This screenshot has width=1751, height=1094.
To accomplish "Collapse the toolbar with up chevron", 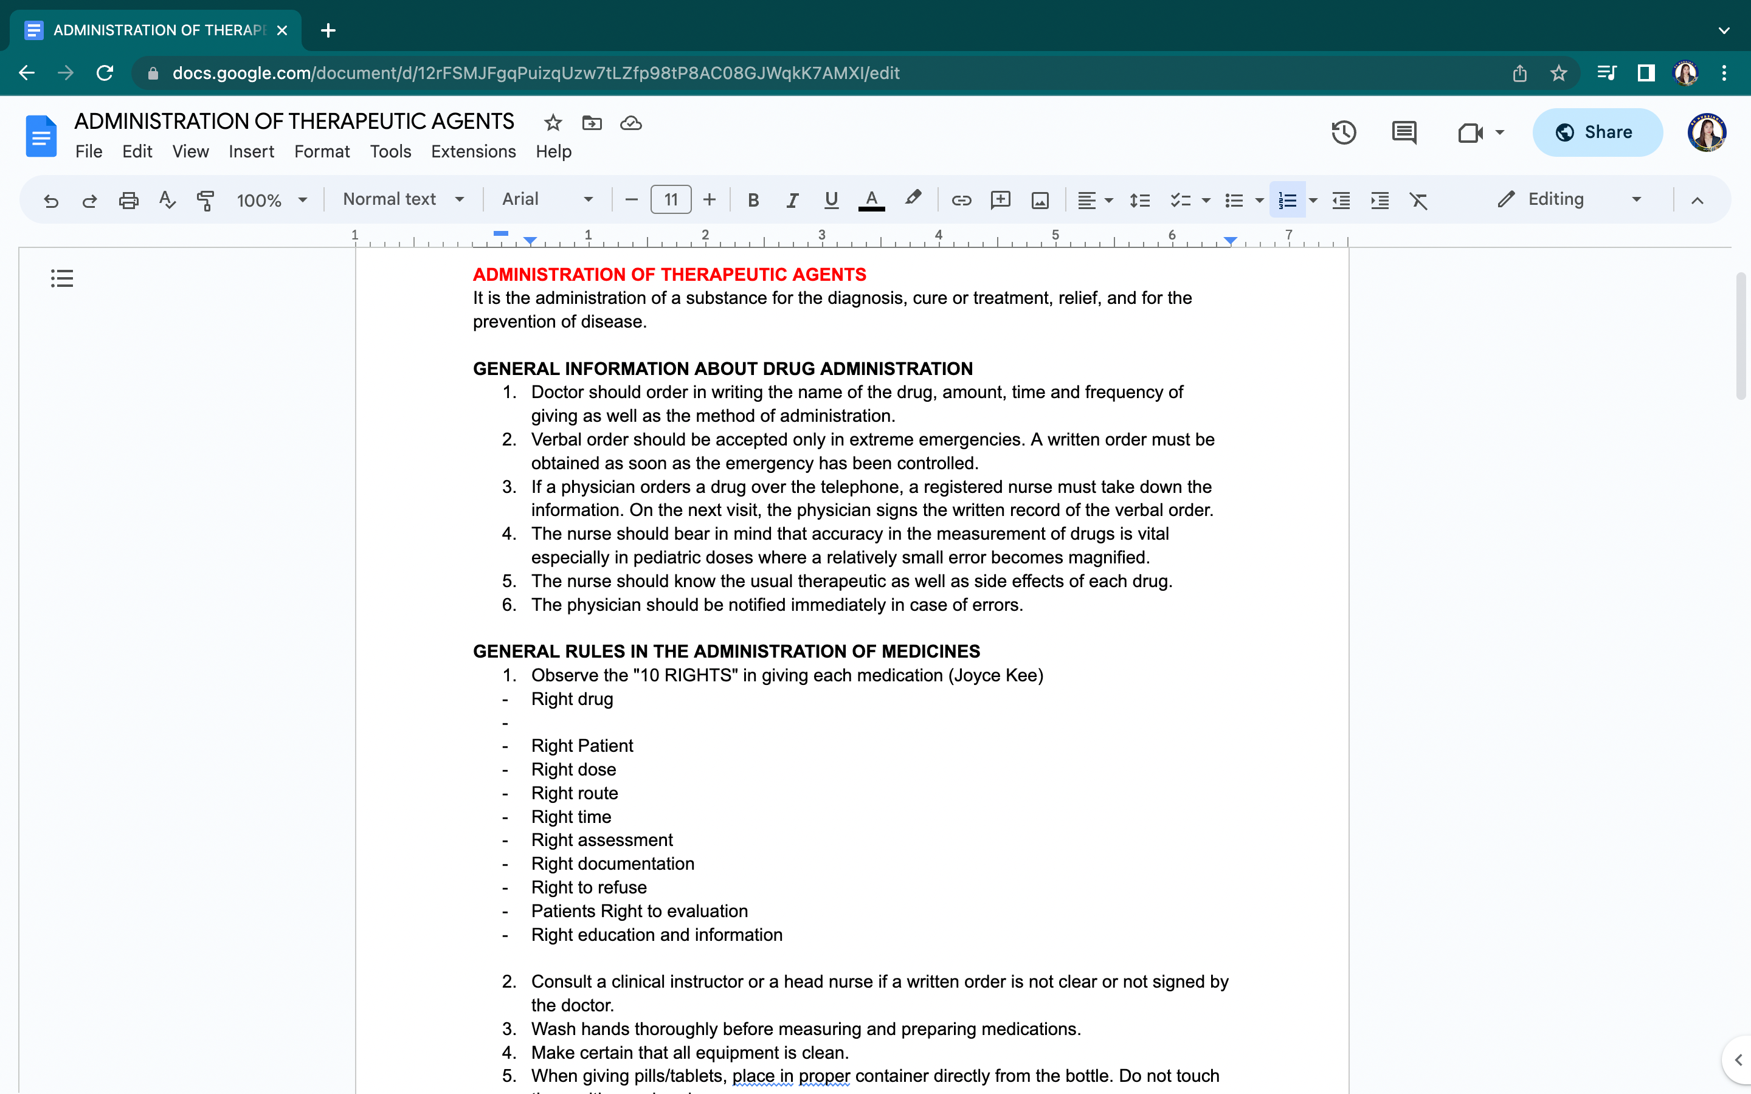I will coord(1697,201).
